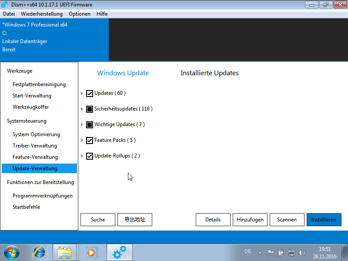Click the Systemsteuerung section heading

27,121
